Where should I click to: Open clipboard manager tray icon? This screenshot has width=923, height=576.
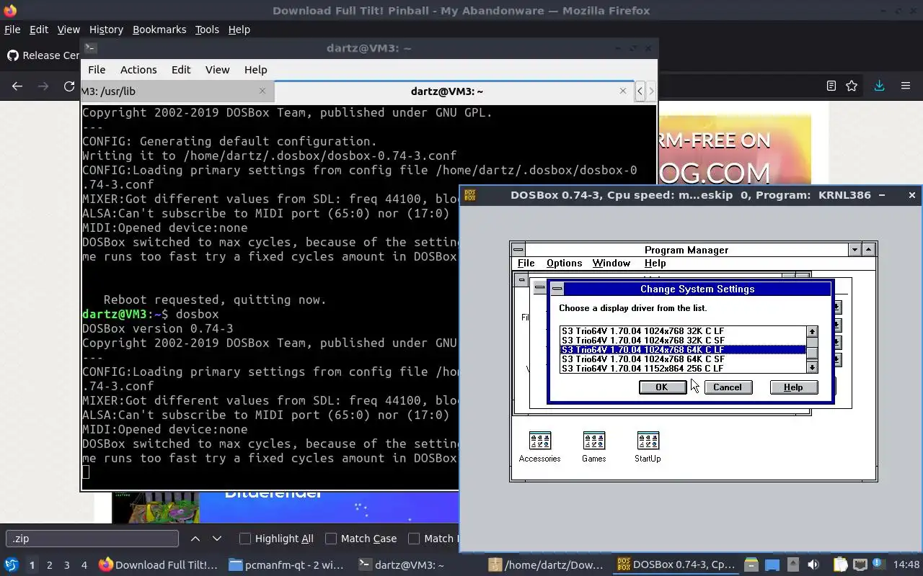840,564
